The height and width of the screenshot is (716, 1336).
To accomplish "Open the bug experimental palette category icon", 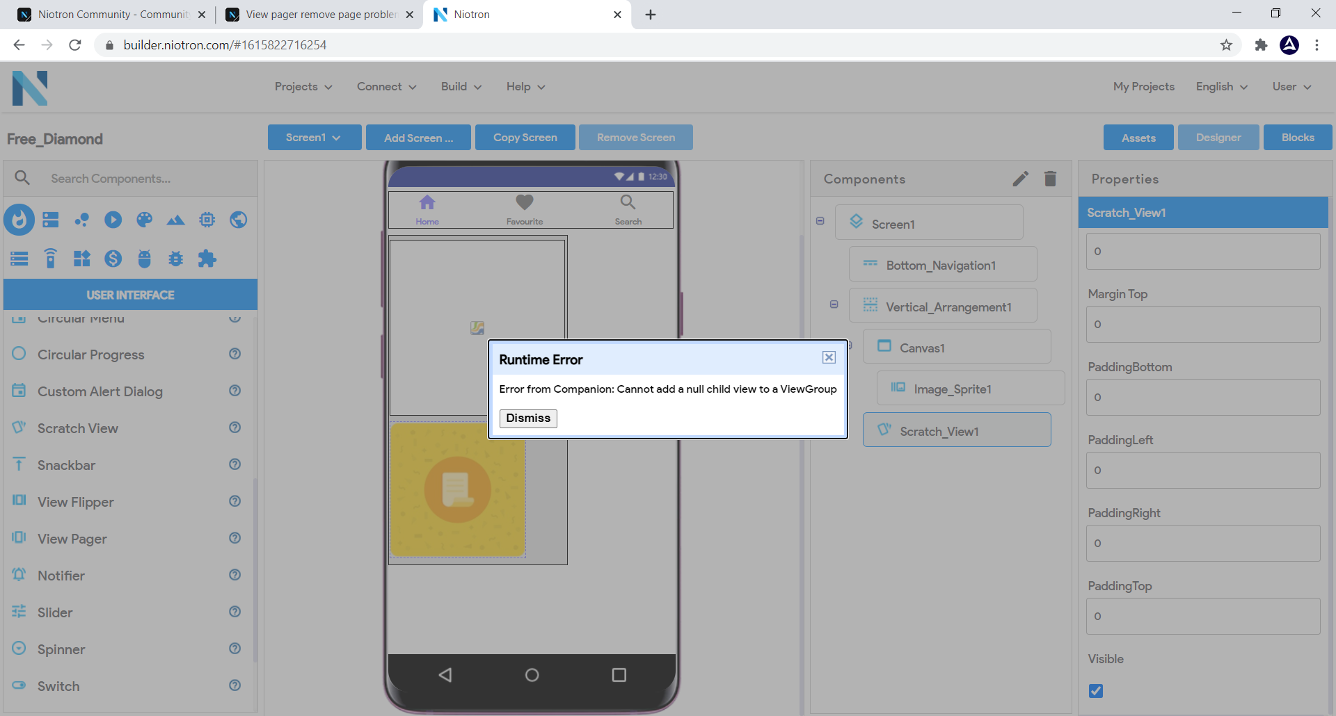I will 176,259.
